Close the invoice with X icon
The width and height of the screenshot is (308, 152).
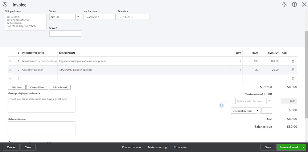pyautogui.click(x=304, y=5)
